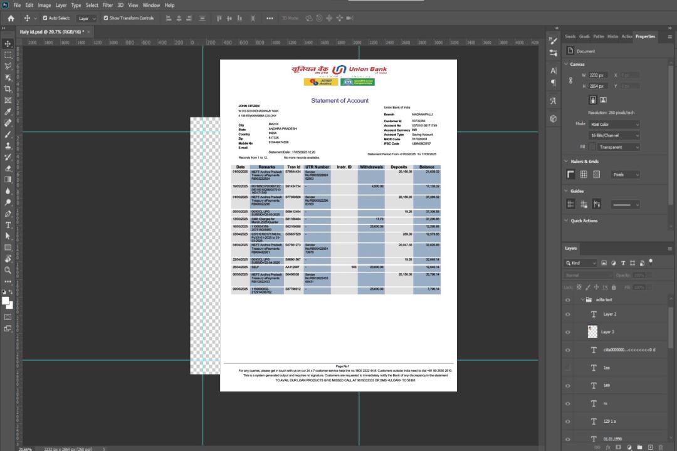Click the foreground color swatch

pos(5,301)
